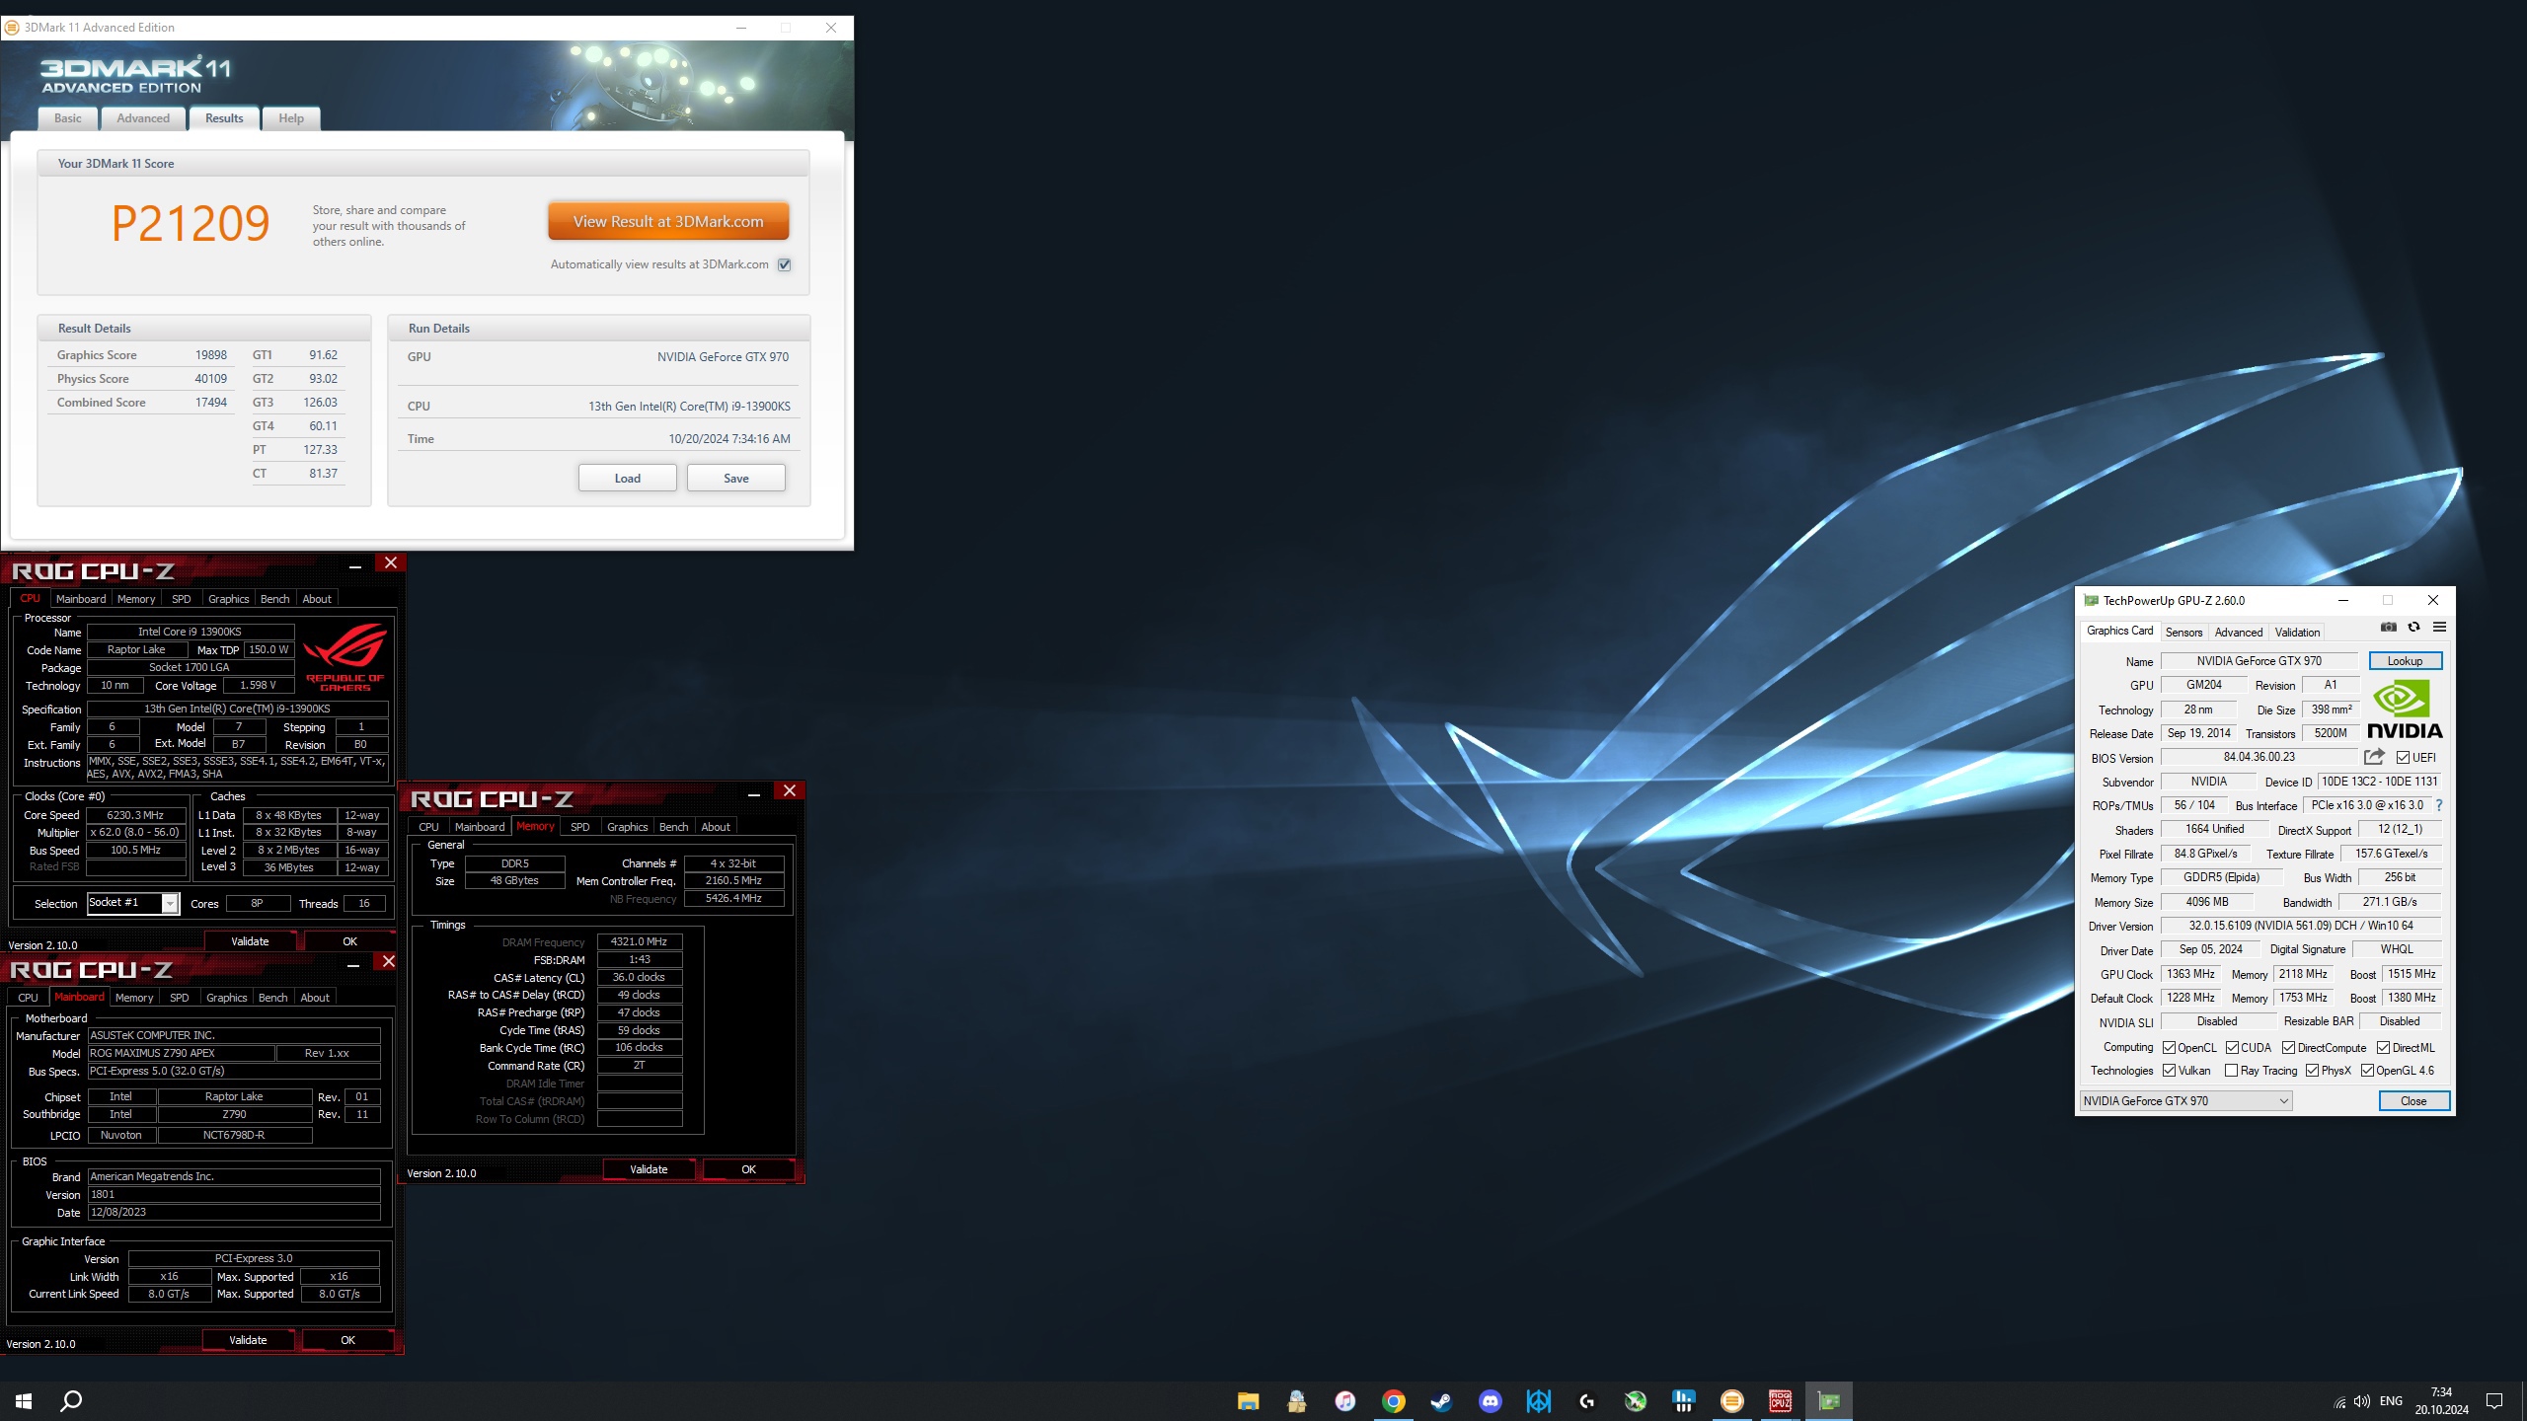
Task: Click the blue bars app icon in taskbar
Action: tap(1683, 1401)
